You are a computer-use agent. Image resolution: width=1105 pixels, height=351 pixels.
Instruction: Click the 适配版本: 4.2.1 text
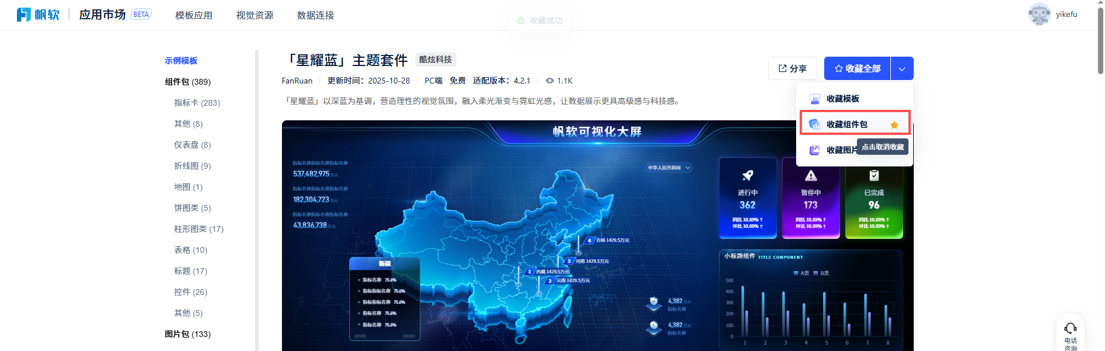coord(501,81)
